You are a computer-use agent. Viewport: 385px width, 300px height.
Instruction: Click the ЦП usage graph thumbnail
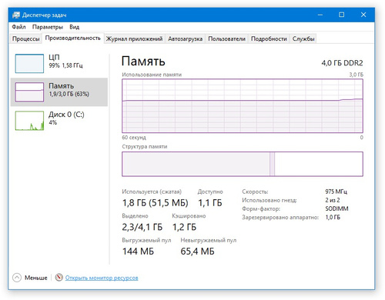[x=29, y=63]
